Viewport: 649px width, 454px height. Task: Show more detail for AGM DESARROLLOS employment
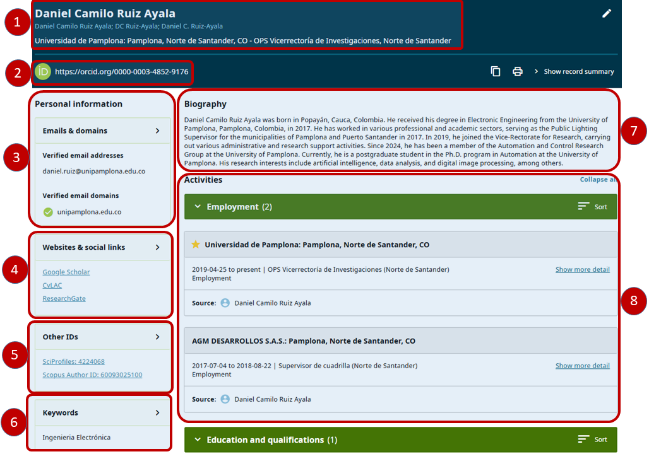582,366
